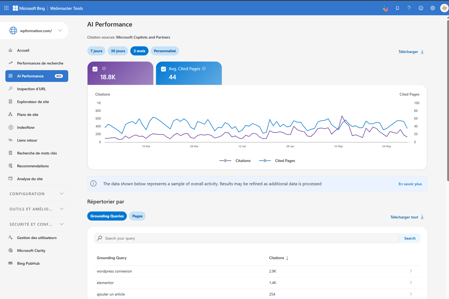
Task: Select the 3 mois range
Action: (x=140, y=51)
